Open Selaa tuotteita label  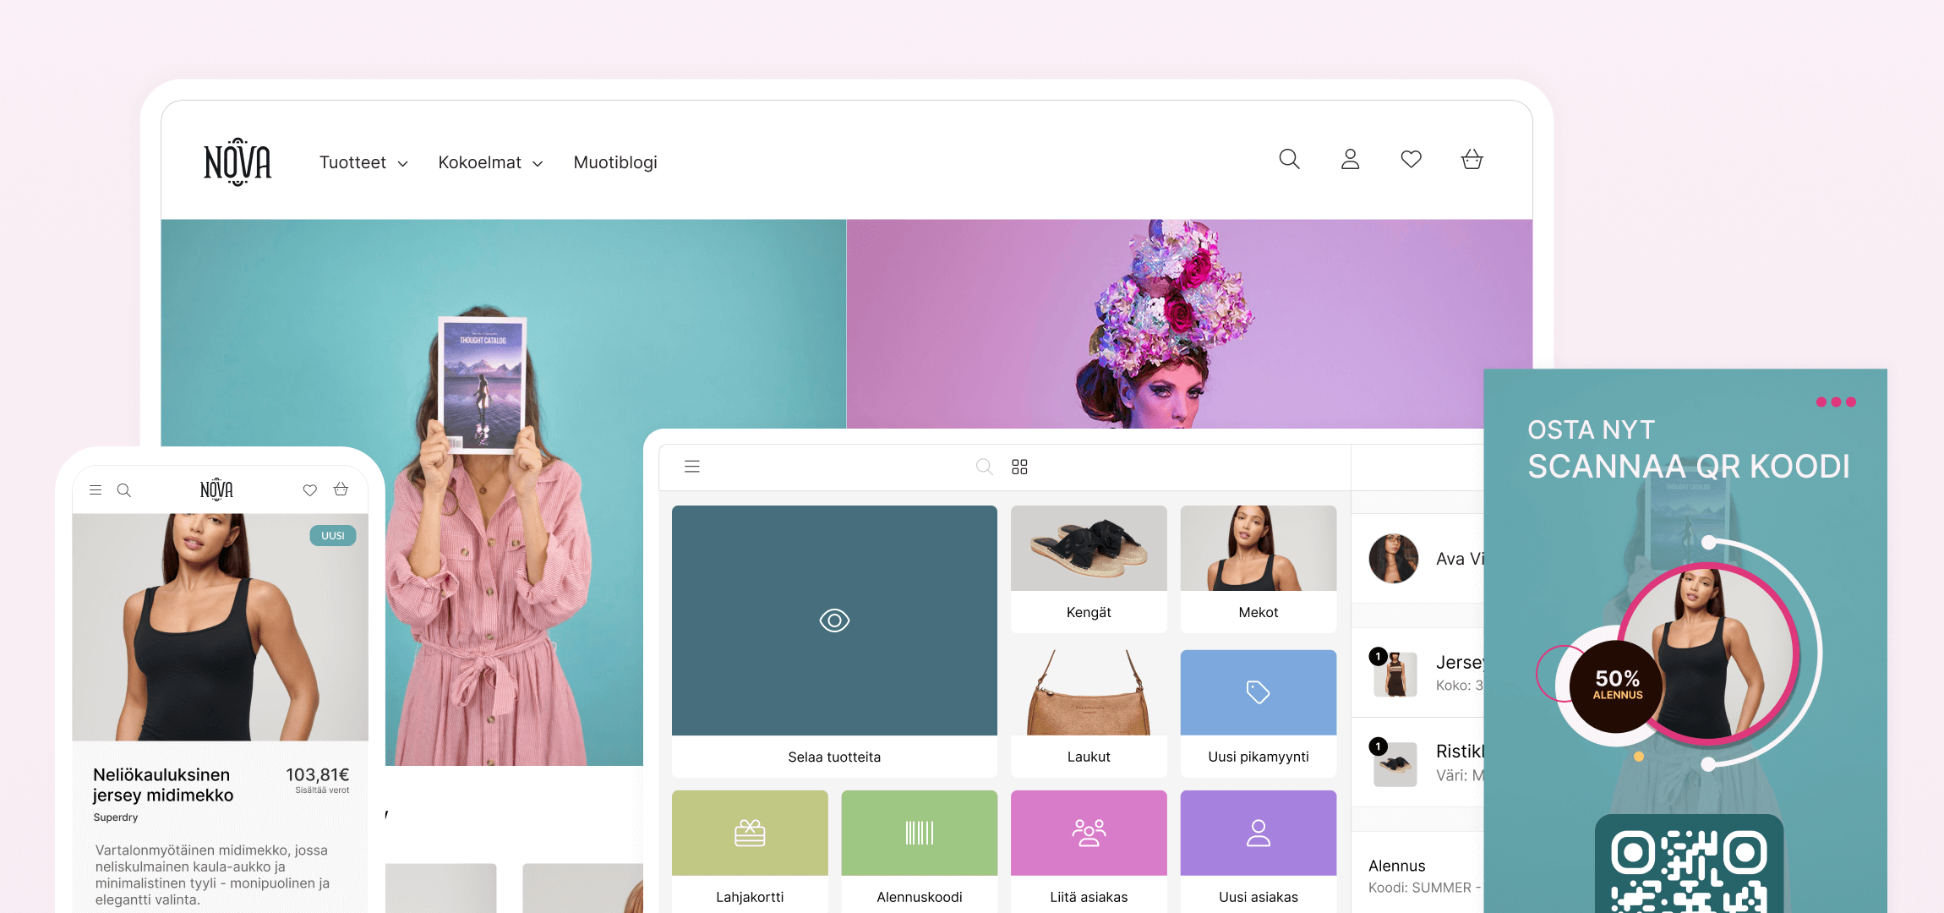click(x=834, y=757)
